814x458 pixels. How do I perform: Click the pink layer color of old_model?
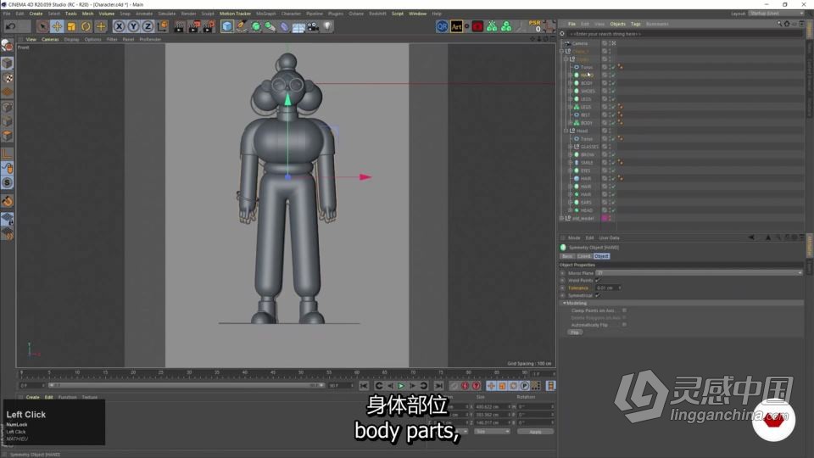pyautogui.click(x=605, y=219)
